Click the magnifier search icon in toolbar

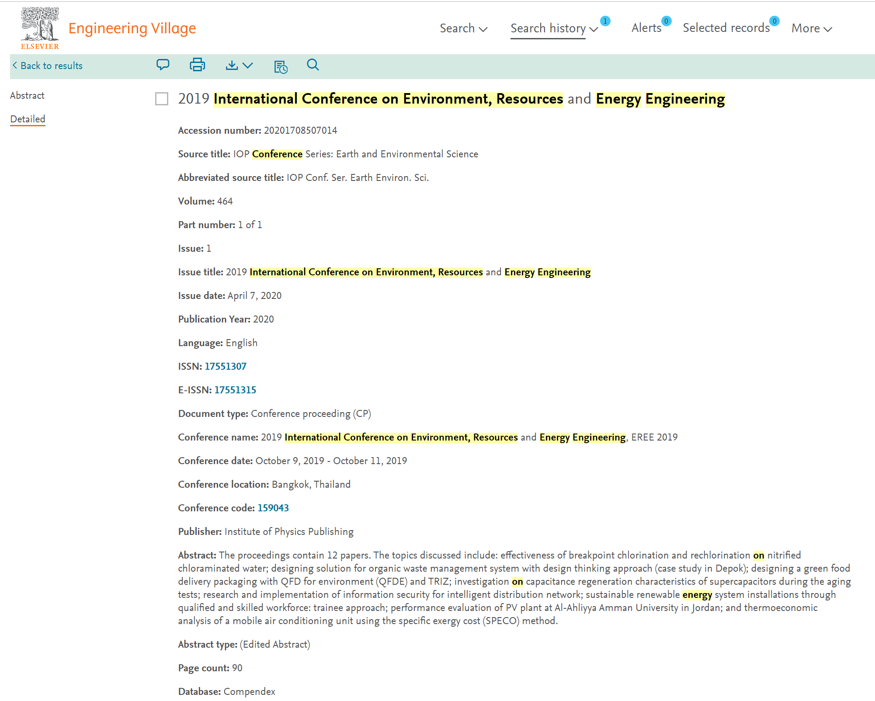(313, 65)
